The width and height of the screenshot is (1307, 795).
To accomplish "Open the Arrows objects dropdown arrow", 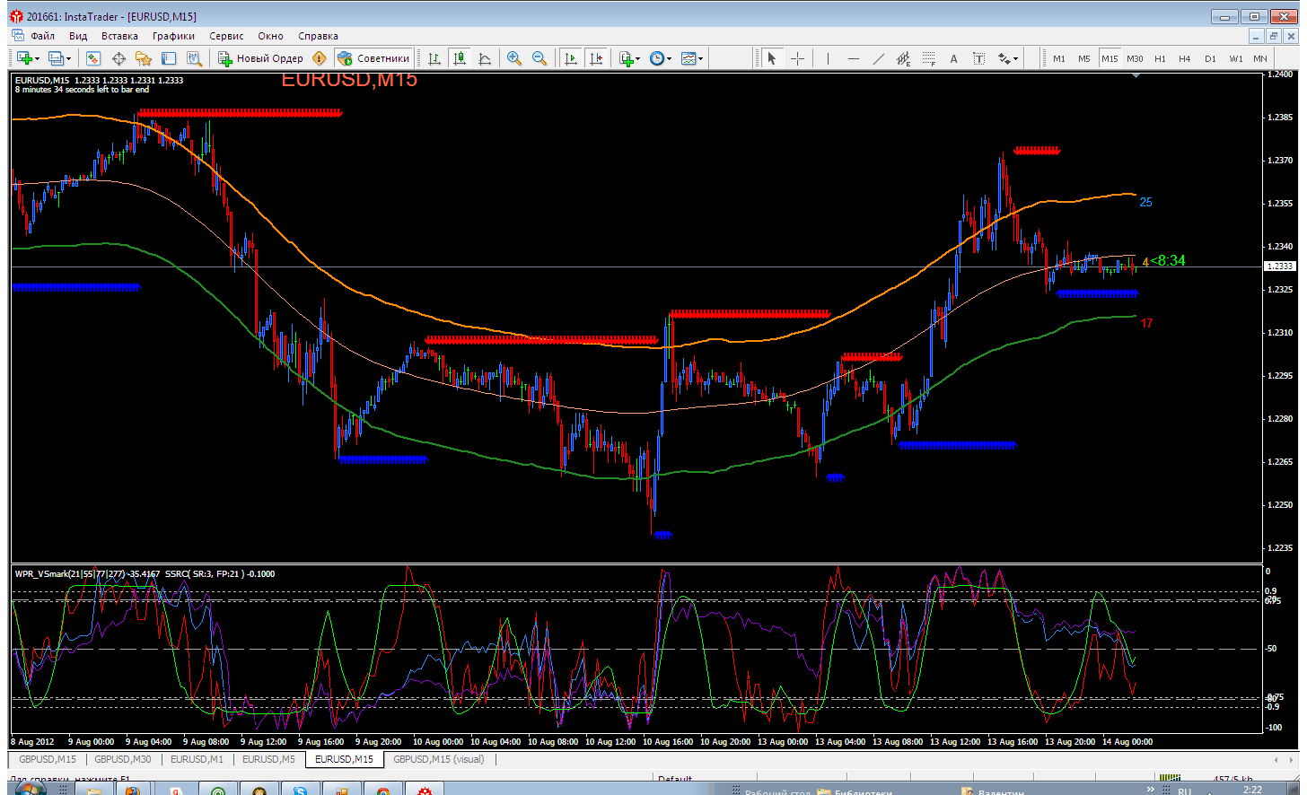I will click(1016, 59).
